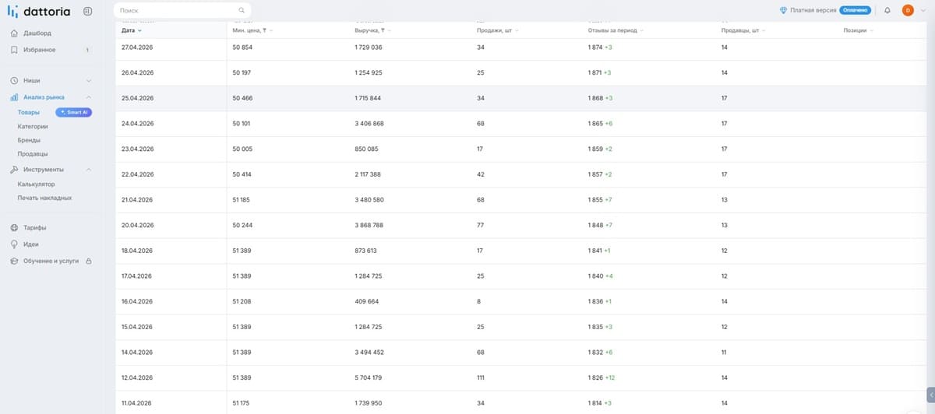The height and width of the screenshot is (414, 935).
Task: Click revenue value 3 406 868
Action: tap(369, 124)
